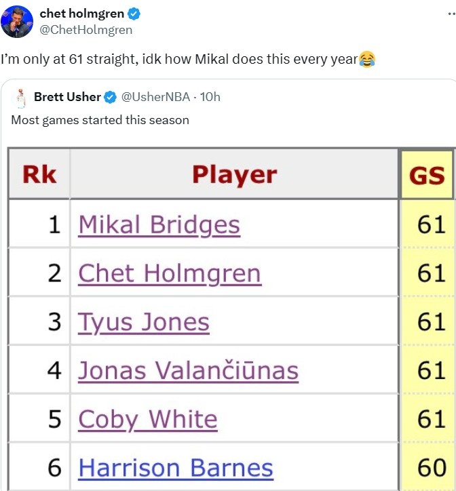Click Brett Usher's display name
The width and height of the screenshot is (456, 491).
point(67,98)
